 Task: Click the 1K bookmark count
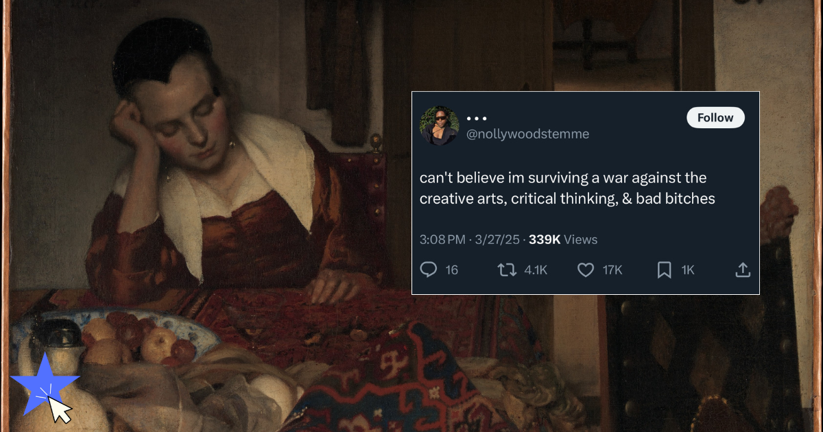click(x=686, y=270)
